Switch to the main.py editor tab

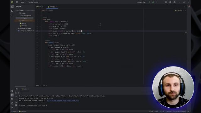40,7
